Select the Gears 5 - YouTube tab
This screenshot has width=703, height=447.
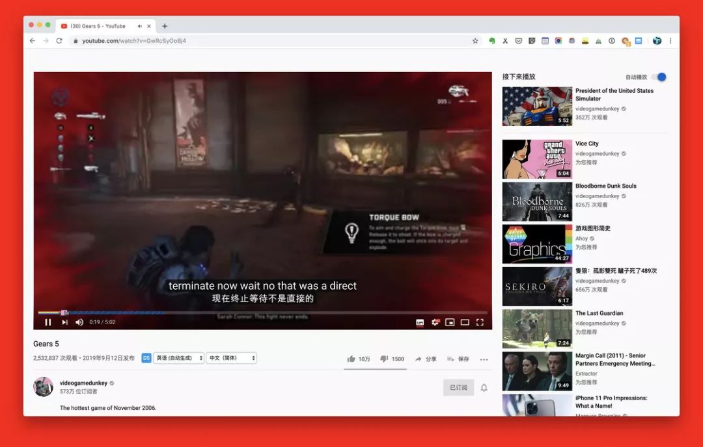click(106, 26)
